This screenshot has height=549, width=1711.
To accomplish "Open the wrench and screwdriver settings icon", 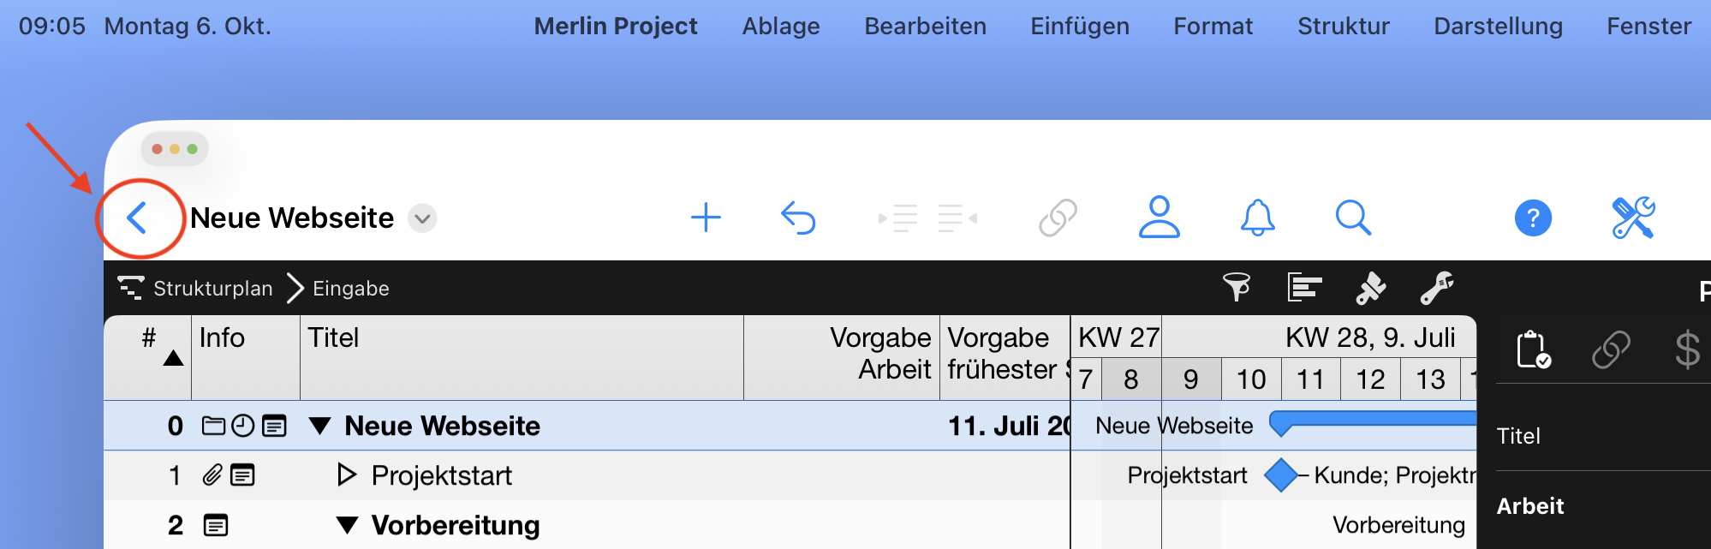I will [x=1633, y=218].
